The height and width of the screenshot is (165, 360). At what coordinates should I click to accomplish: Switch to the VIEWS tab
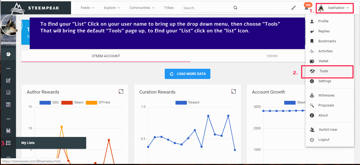pos(272,56)
